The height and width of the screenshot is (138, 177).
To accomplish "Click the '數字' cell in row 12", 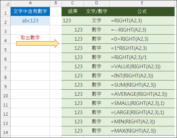I will pos(97,113).
